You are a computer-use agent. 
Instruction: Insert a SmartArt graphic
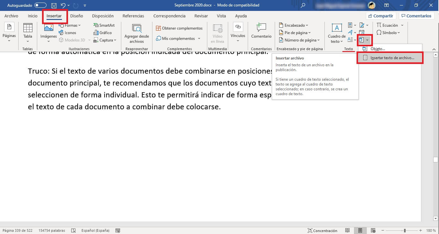click(x=104, y=25)
